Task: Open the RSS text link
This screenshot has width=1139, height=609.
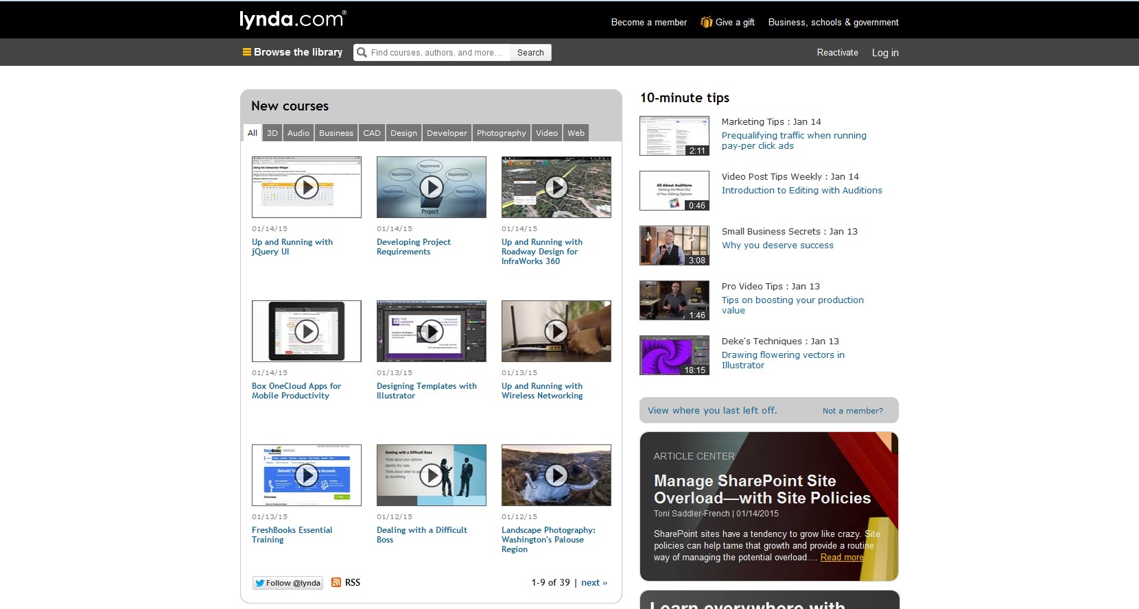Action: click(x=353, y=582)
